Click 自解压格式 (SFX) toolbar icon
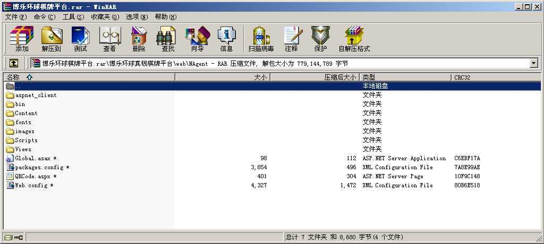Image resolution: width=544 pixels, height=244 pixels. point(354,39)
